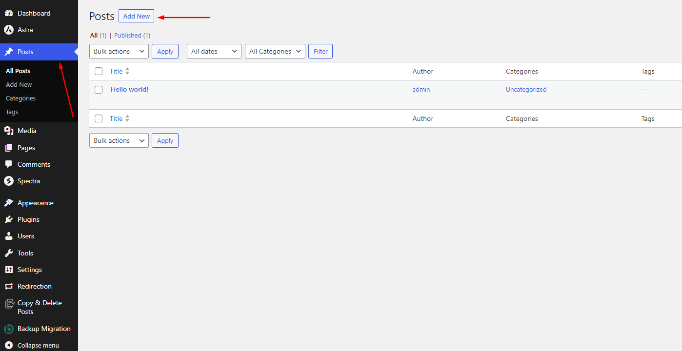Click the Uncategorized category link
The height and width of the screenshot is (351, 682).
pyautogui.click(x=526, y=89)
